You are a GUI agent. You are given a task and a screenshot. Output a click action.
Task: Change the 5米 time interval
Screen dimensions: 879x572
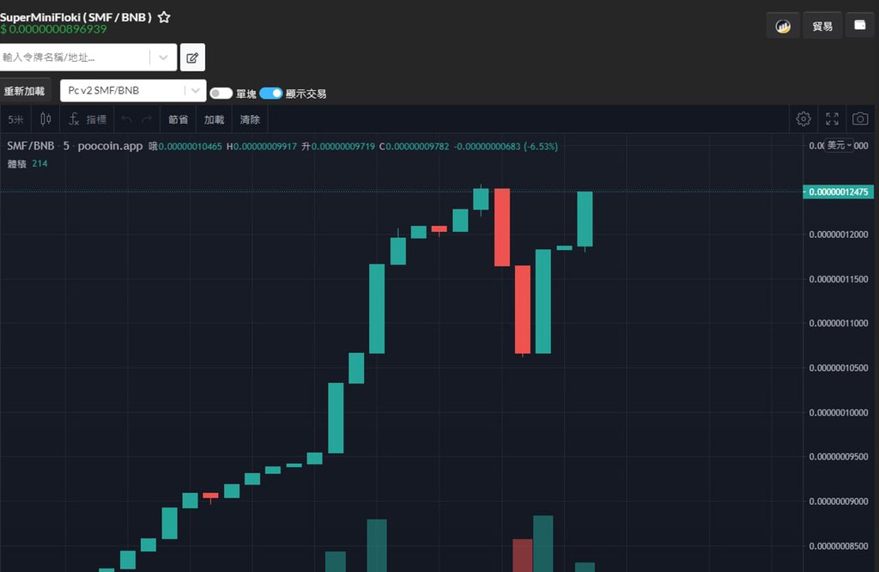15,119
